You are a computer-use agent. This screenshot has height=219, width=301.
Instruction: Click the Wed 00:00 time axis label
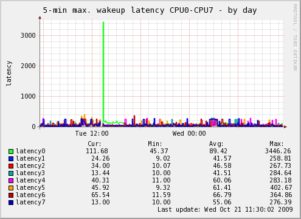(x=189, y=133)
